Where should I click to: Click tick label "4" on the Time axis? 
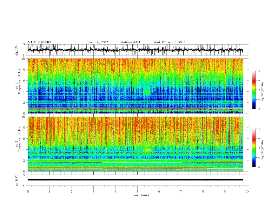tap(115, 191)
